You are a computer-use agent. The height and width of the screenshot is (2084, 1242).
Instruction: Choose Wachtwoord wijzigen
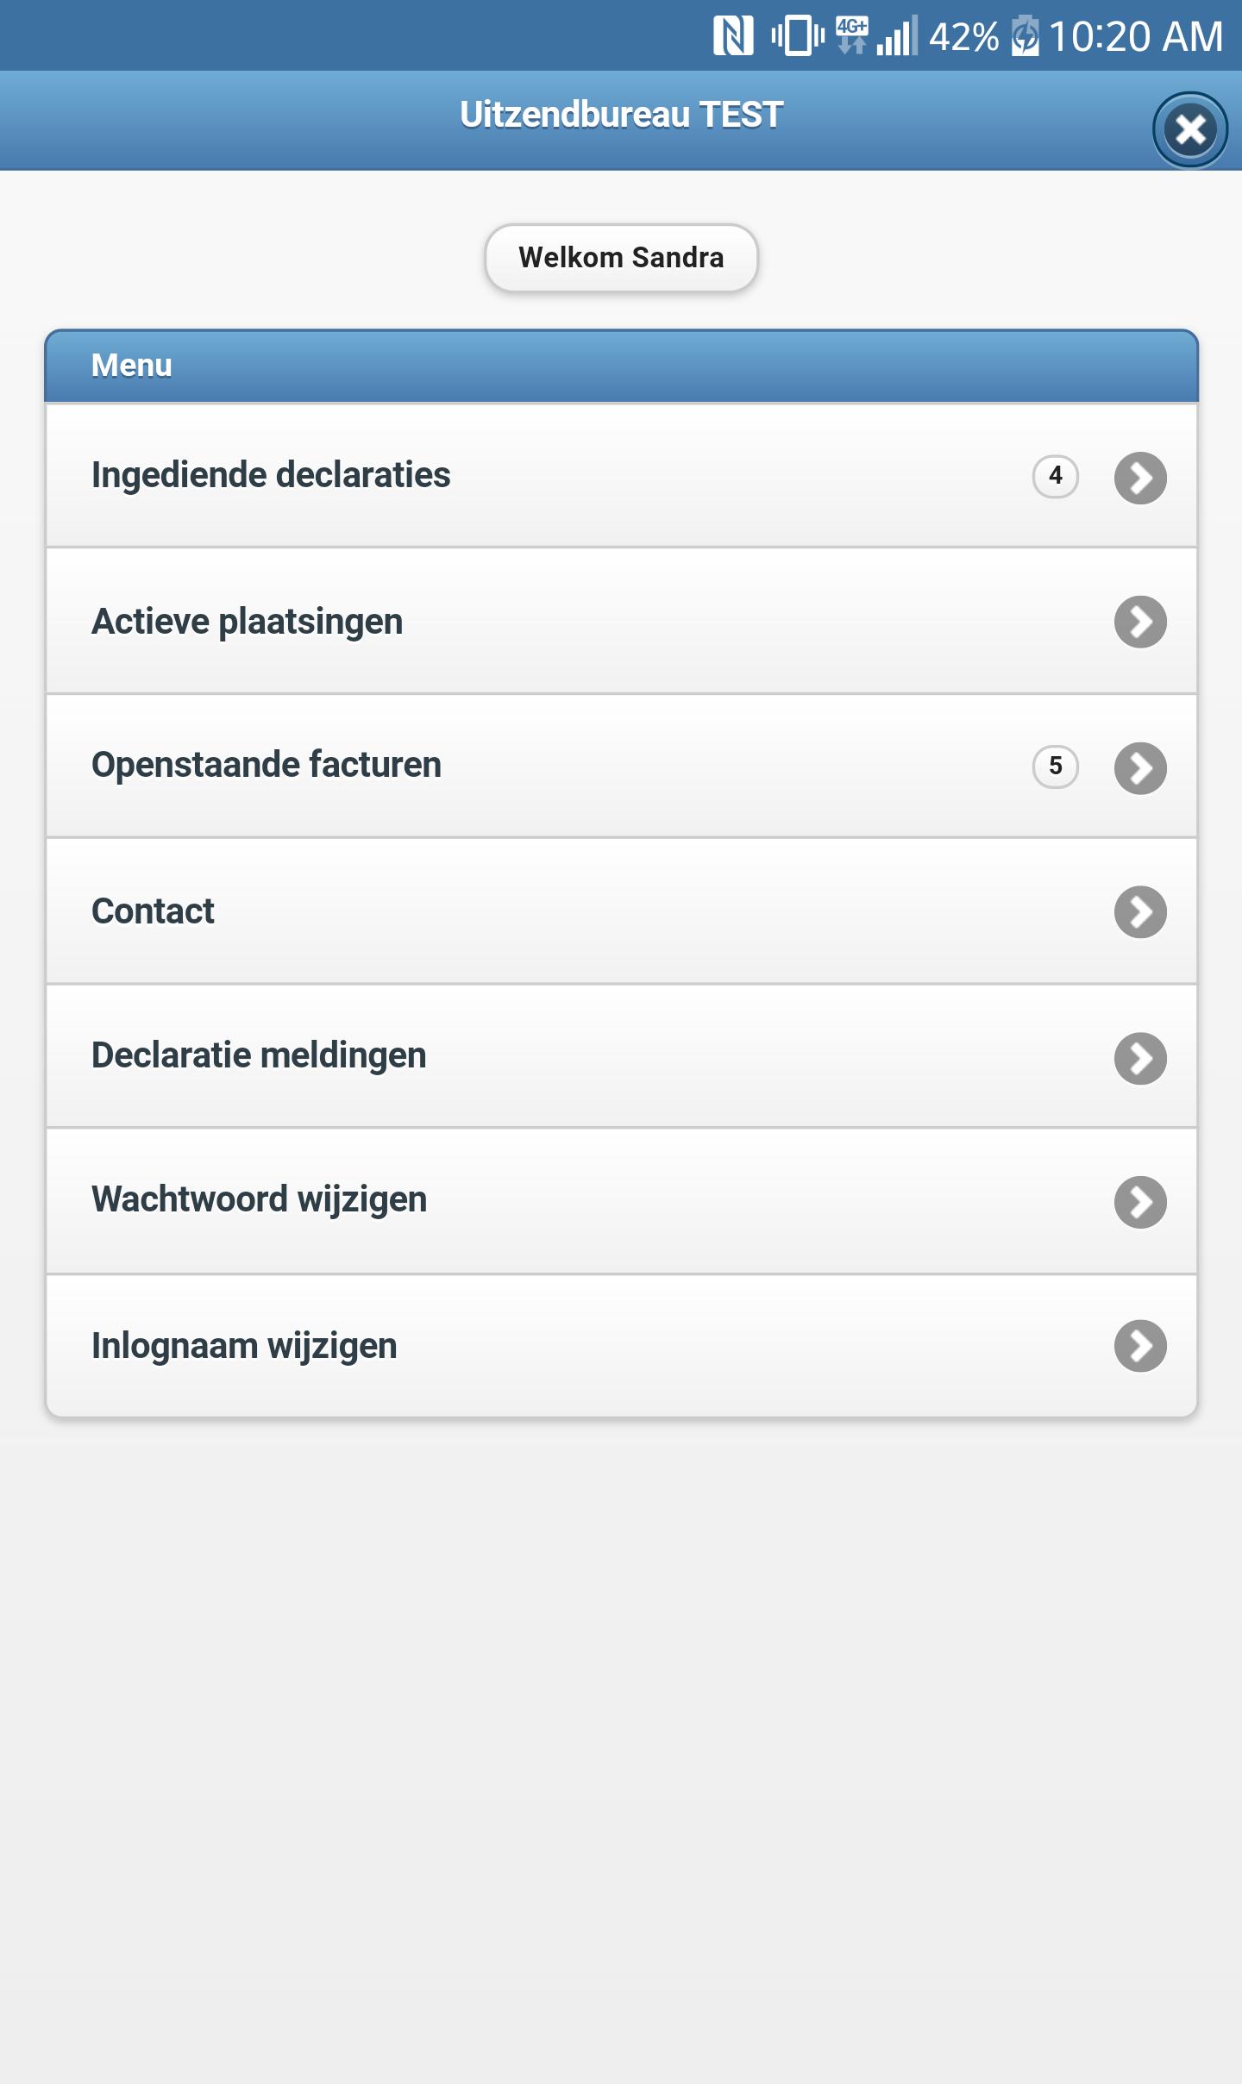pyautogui.click(x=621, y=1201)
